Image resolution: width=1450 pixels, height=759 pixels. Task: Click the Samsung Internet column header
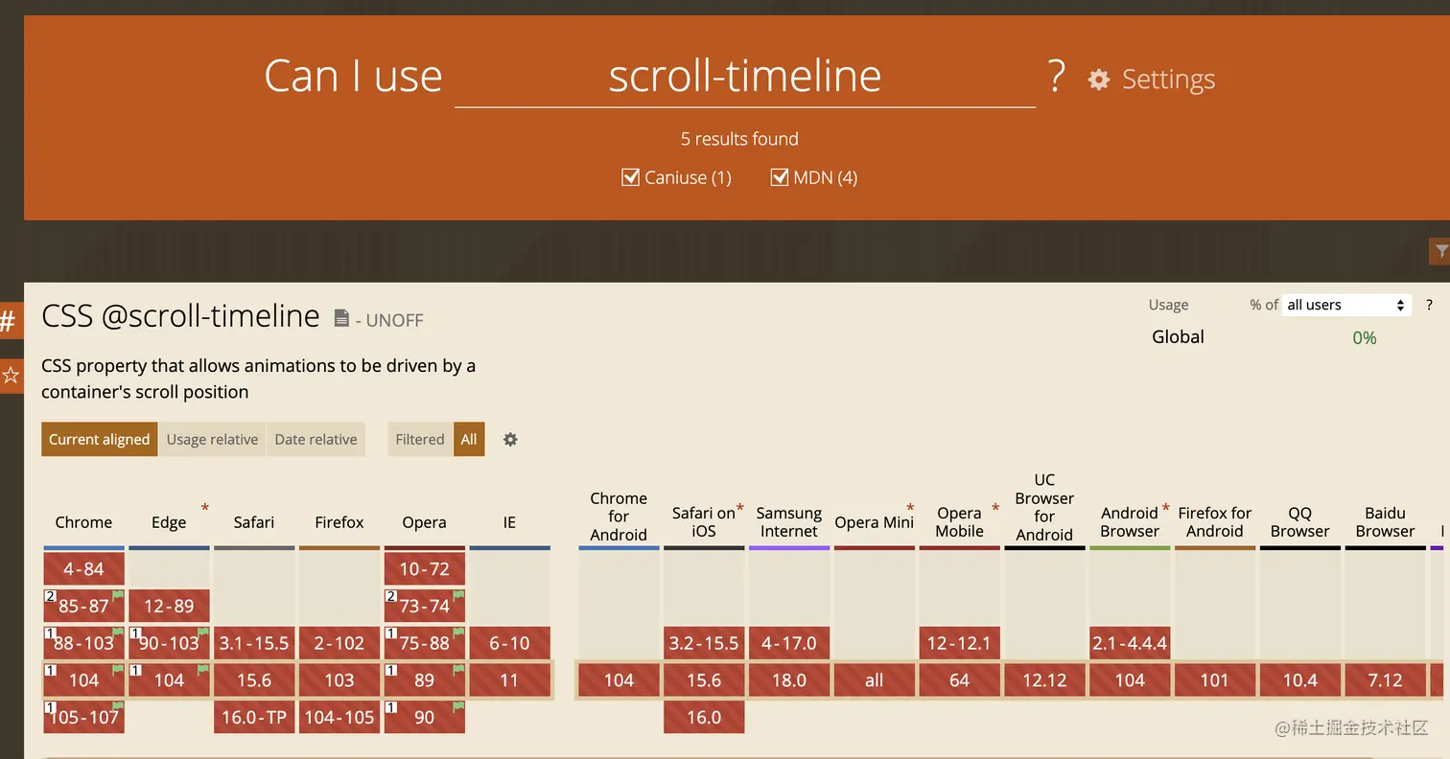(x=789, y=522)
